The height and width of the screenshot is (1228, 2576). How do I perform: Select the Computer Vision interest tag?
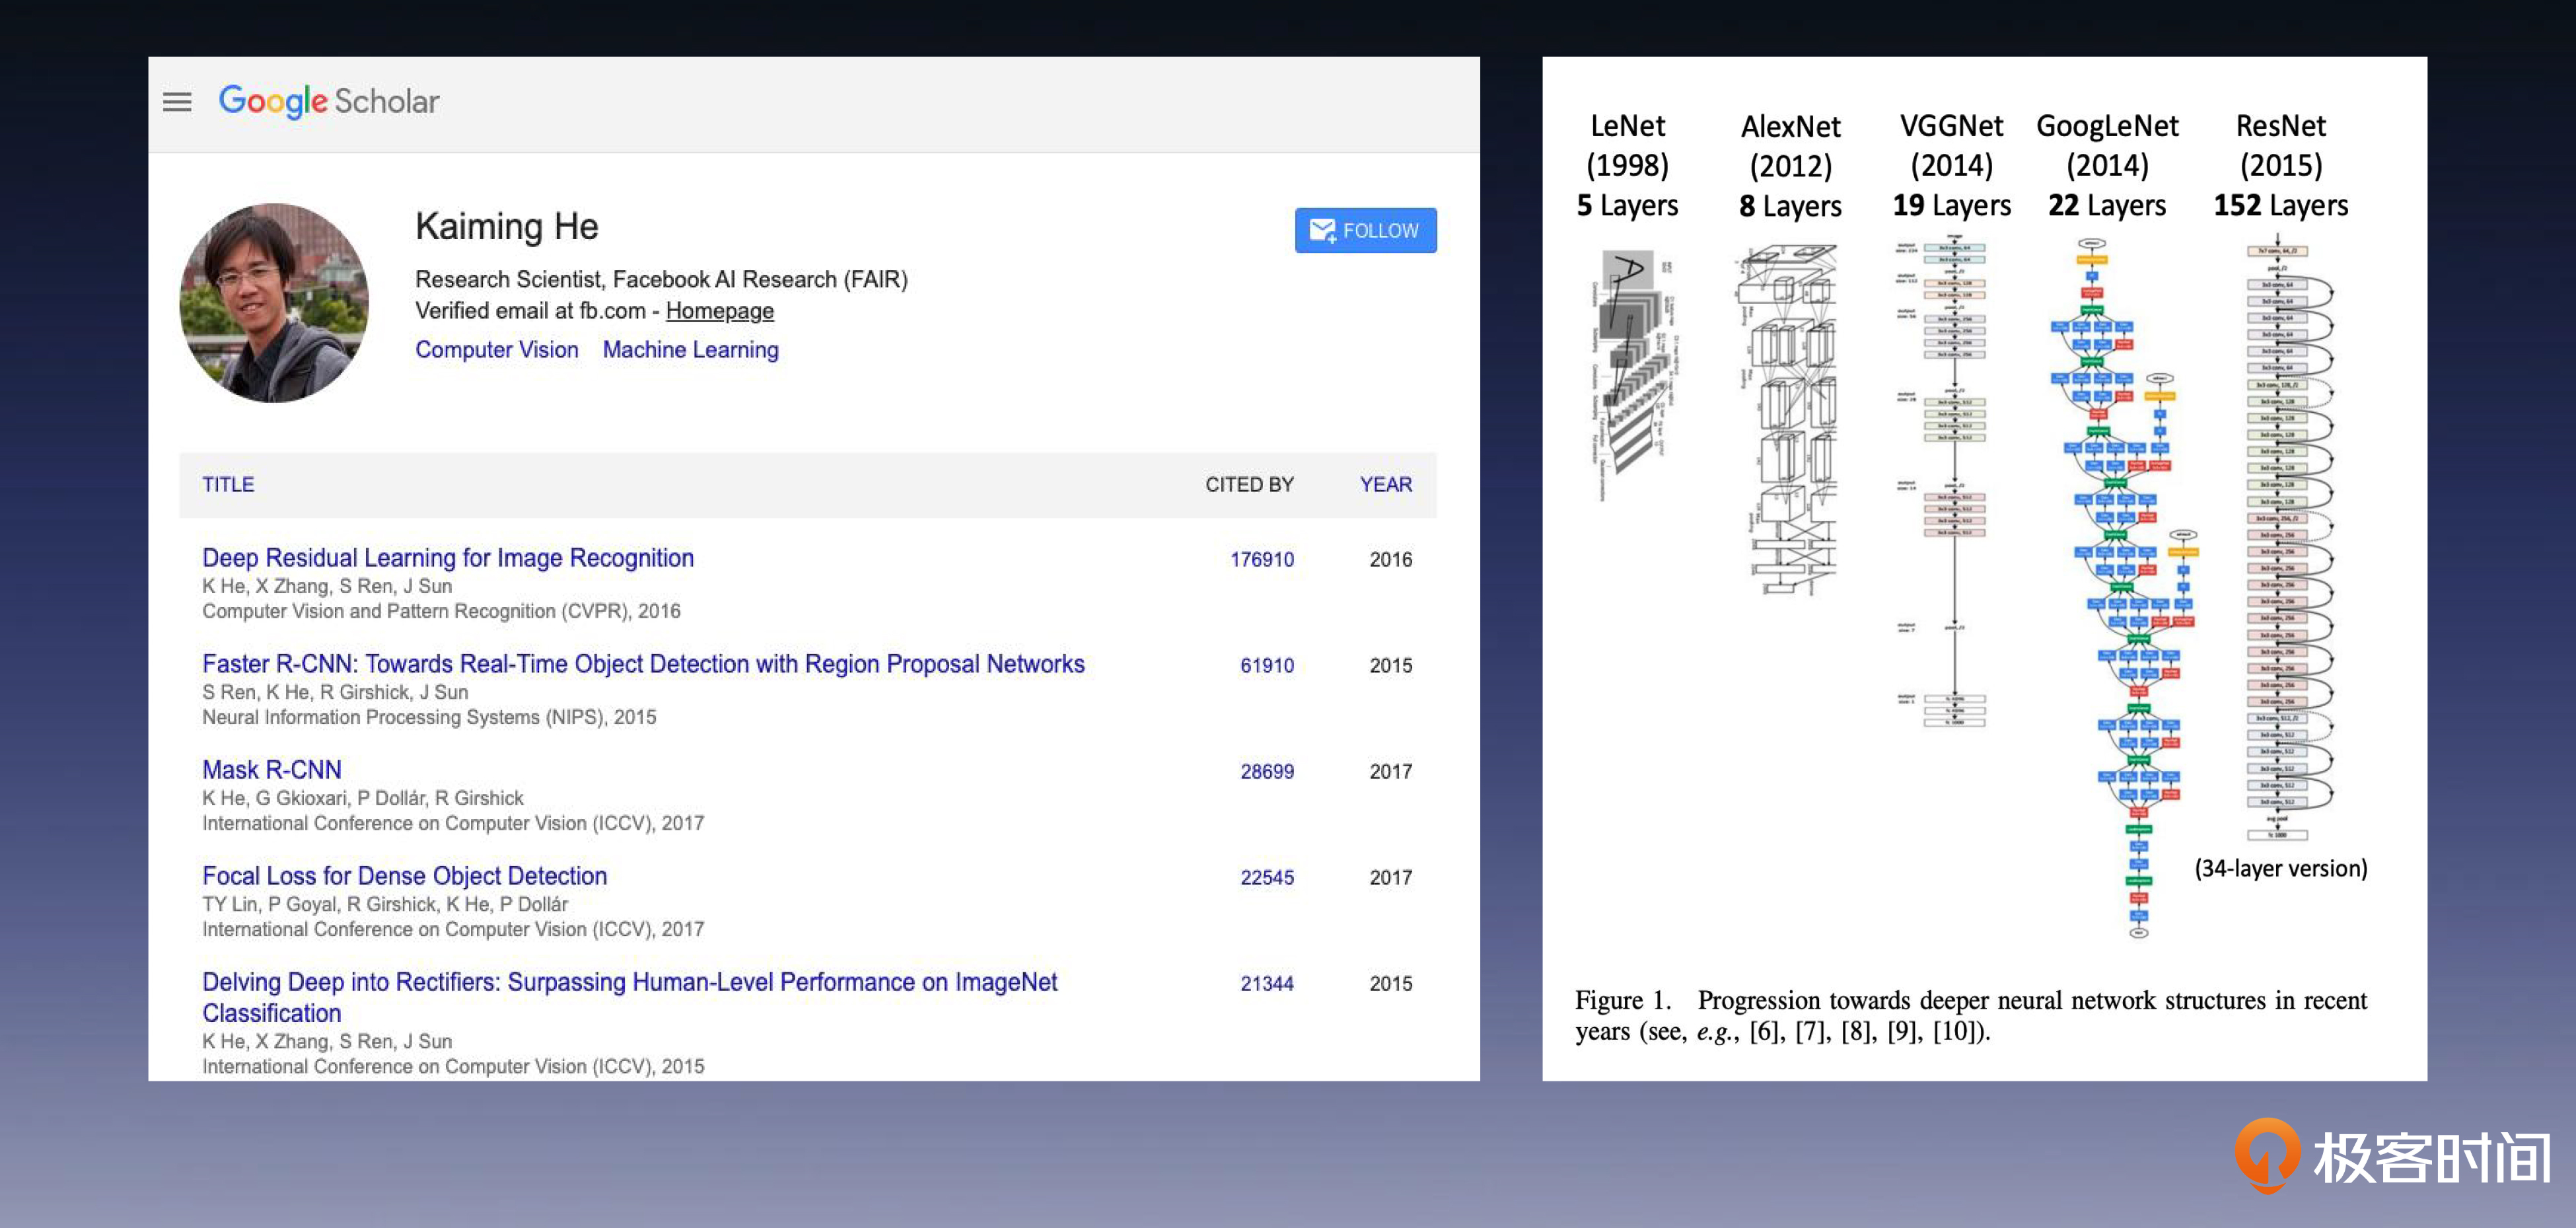click(496, 350)
